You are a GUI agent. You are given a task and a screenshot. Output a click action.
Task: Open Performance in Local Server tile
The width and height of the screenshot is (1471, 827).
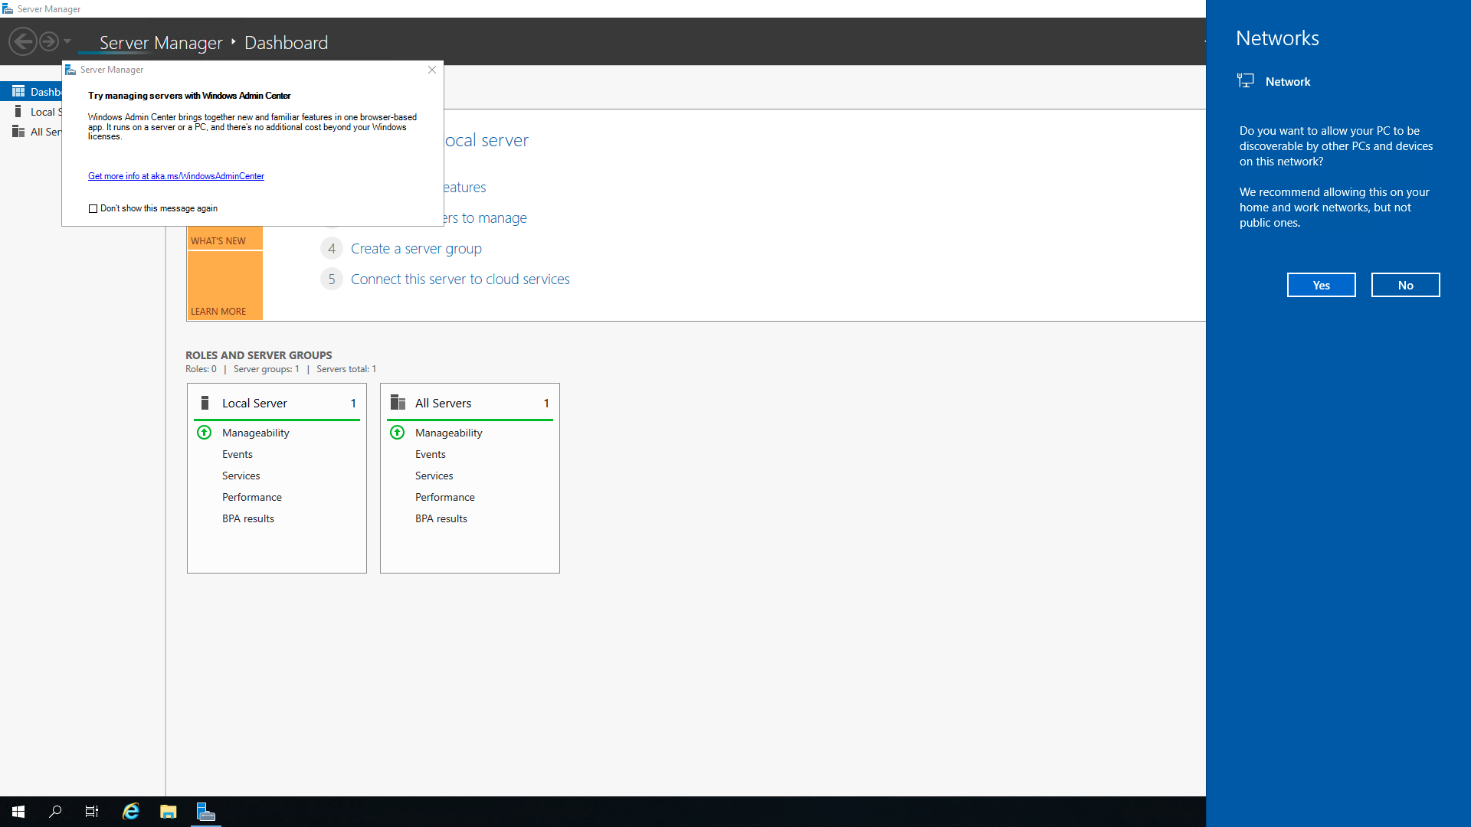pyautogui.click(x=252, y=497)
